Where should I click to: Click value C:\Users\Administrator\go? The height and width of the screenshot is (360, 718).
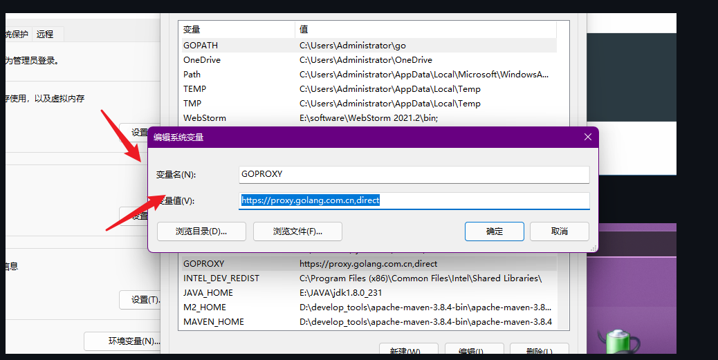point(353,46)
